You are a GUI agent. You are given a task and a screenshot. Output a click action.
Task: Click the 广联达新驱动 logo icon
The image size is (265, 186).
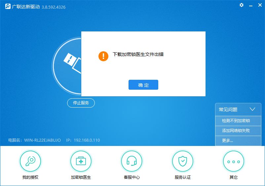pyautogui.click(x=8, y=6)
